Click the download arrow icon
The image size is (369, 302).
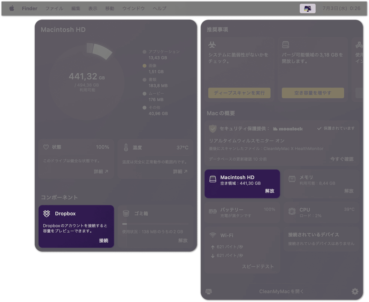213,256
